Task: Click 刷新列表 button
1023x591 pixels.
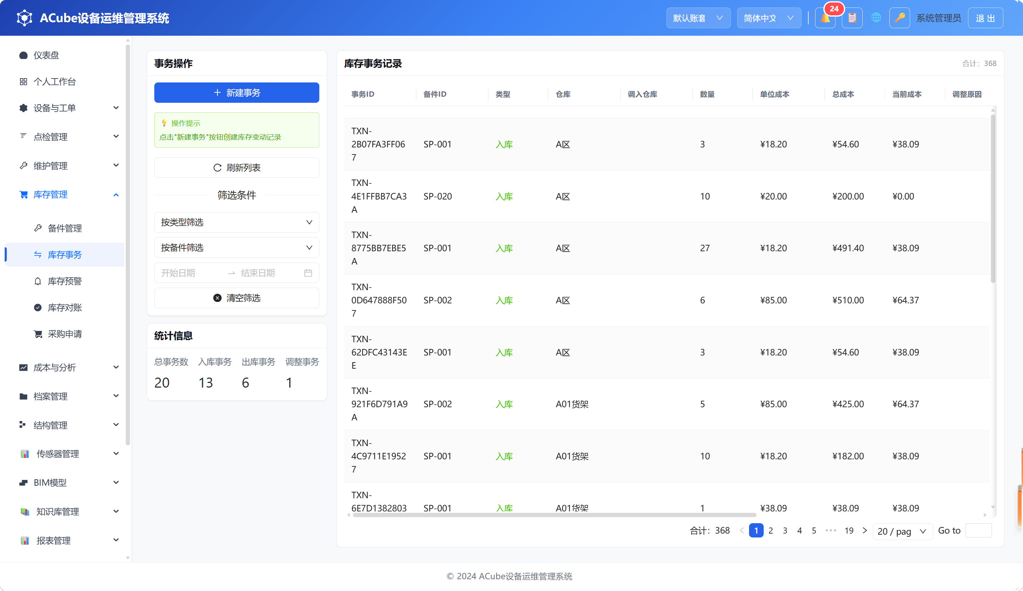Action: (x=237, y=167)
